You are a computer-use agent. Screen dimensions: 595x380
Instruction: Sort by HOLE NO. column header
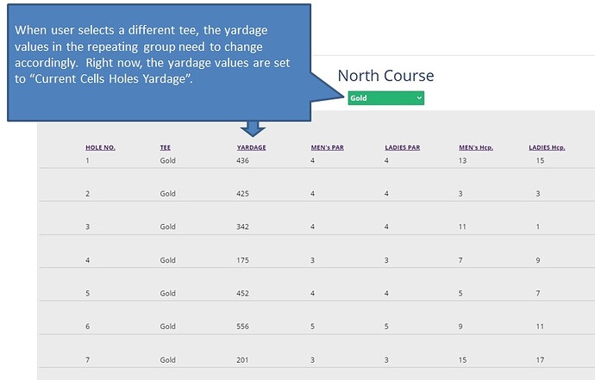point(100,147)
